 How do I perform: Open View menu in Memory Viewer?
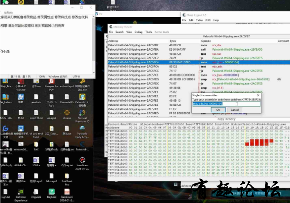129,32
